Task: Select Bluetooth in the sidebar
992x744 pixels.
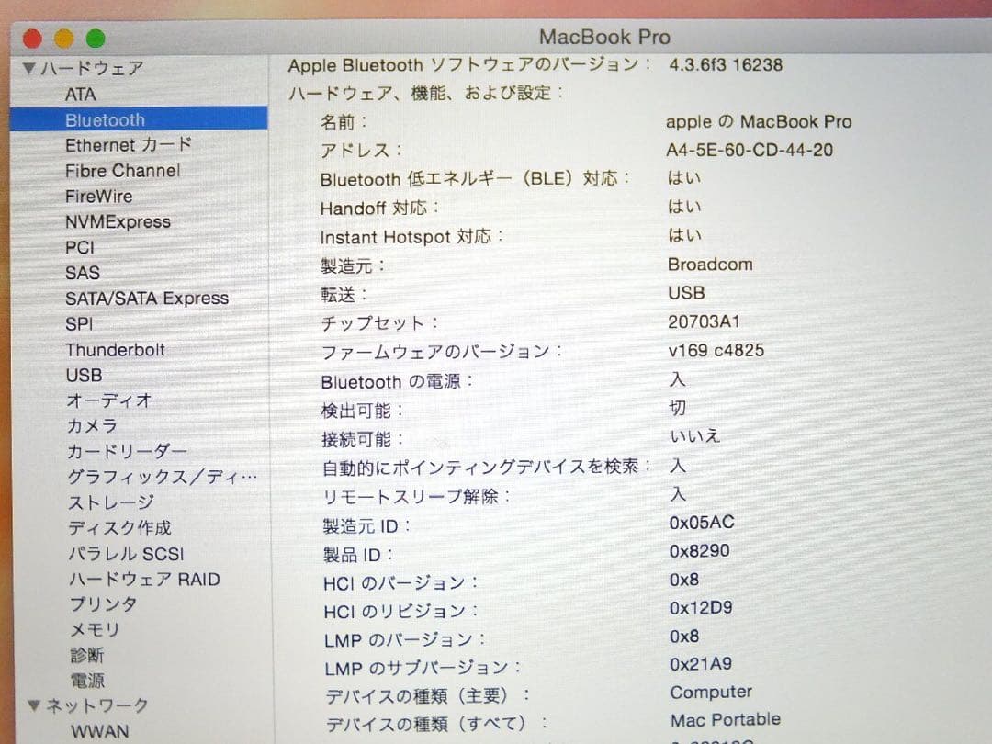Action: pos(140,118)
